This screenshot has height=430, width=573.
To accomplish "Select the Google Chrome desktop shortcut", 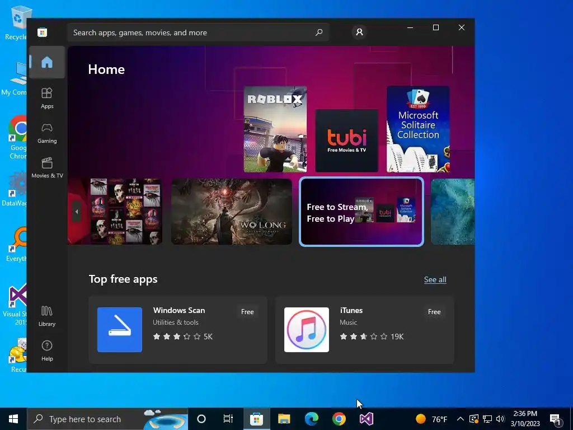I will tap(16, 138).
